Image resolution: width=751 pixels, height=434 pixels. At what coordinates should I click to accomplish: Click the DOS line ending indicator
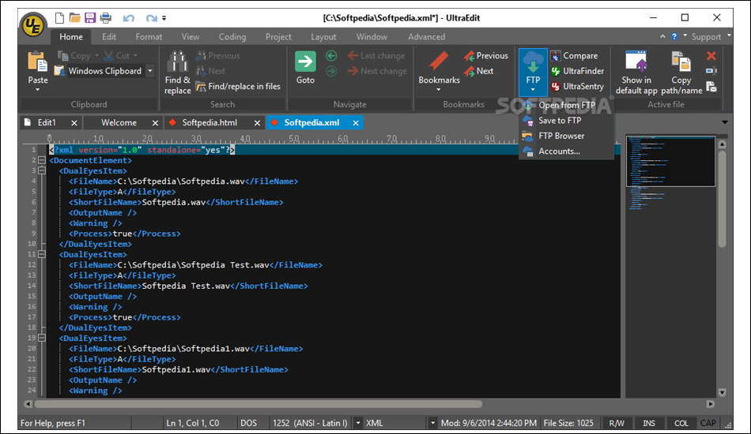pos(248,423)
